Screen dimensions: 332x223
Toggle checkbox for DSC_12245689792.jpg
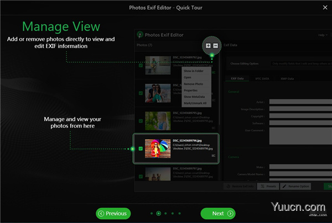[141, 66]
